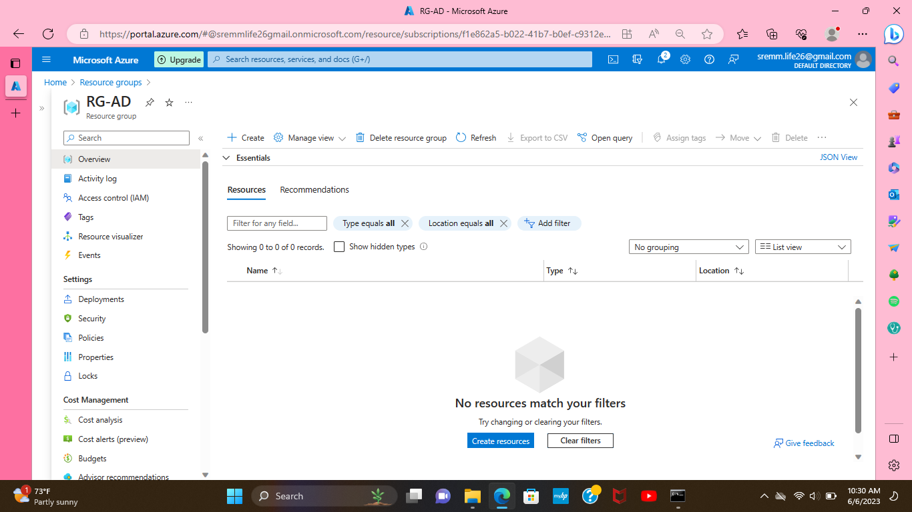
Task: Click the Filter for any field box
Action: click(x=276, y=223)
